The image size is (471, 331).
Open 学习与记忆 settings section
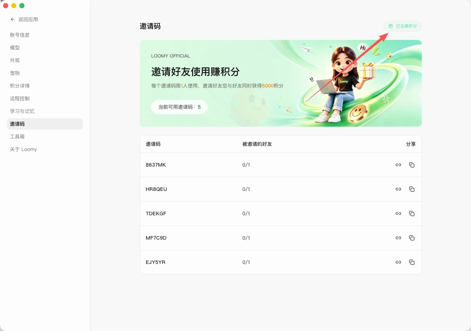[x=45, y=111]
